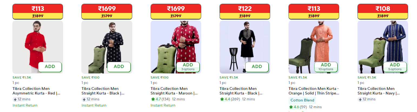The height and width of the screenshot is (112, 417).
Task: Click the green star rating 4.6 icon
Action: click(291, 107)
